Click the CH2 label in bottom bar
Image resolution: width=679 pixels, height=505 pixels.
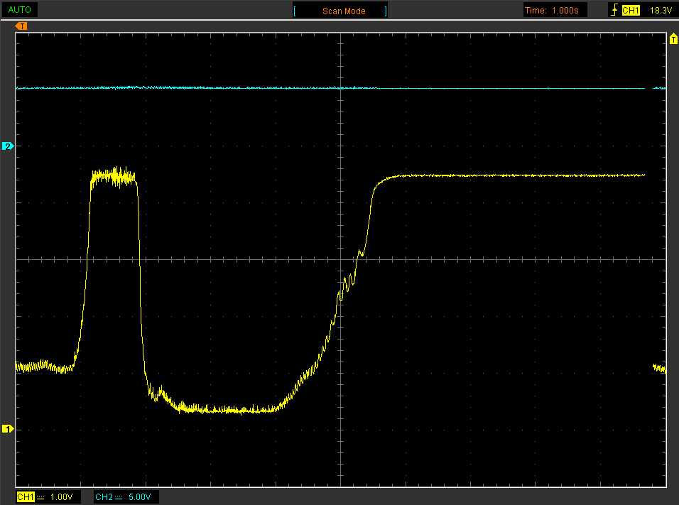point(104,496)
